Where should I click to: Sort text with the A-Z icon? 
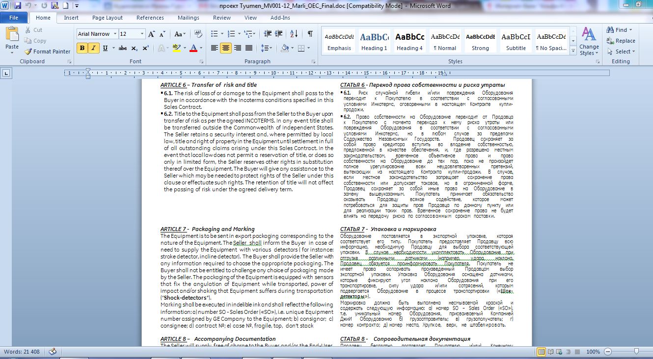(294, 34)
